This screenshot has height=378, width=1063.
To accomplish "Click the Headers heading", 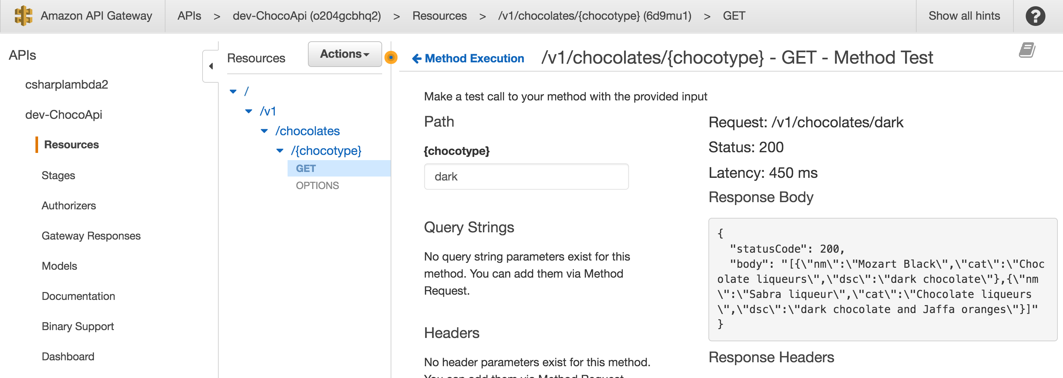I will point(451,333).
